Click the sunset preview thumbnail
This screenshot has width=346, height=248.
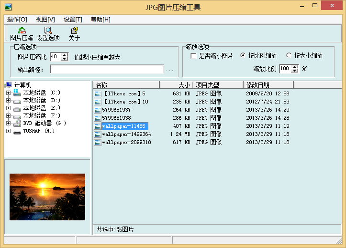pos(47,197)
